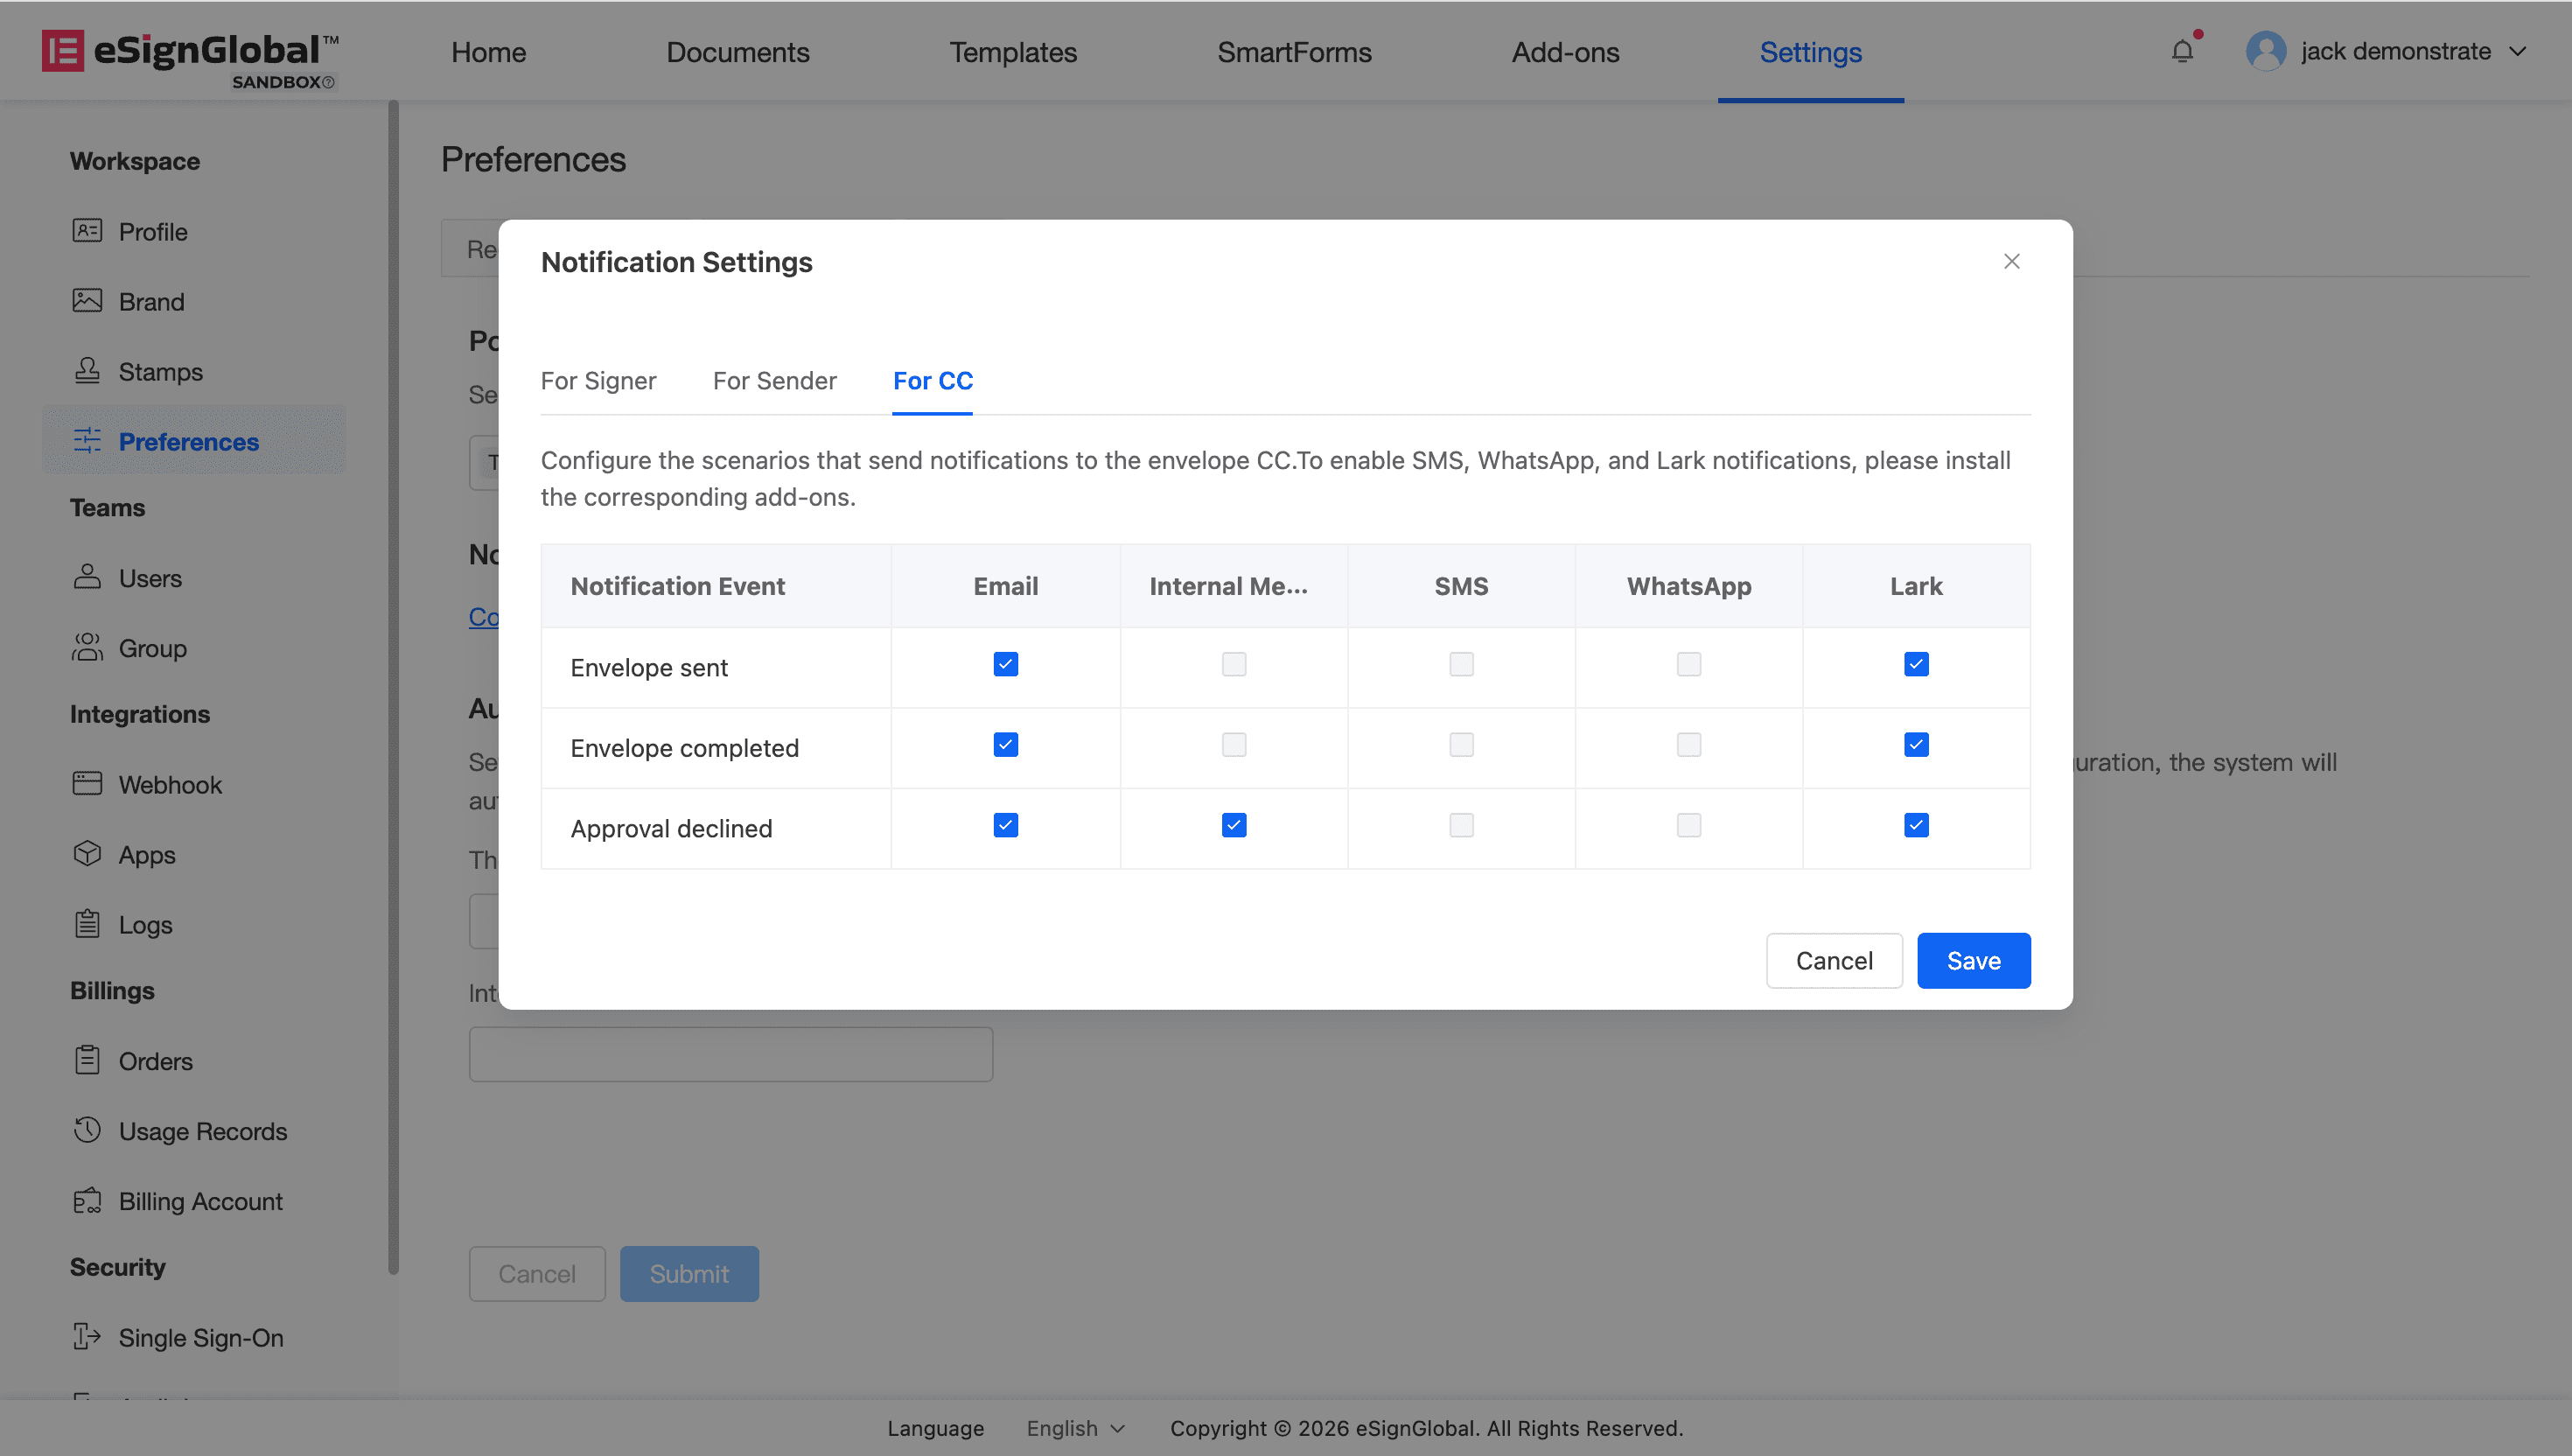Click the Profile icon in sidebar
This screenshot has width=2572, height=1456.
coord(87,231)
